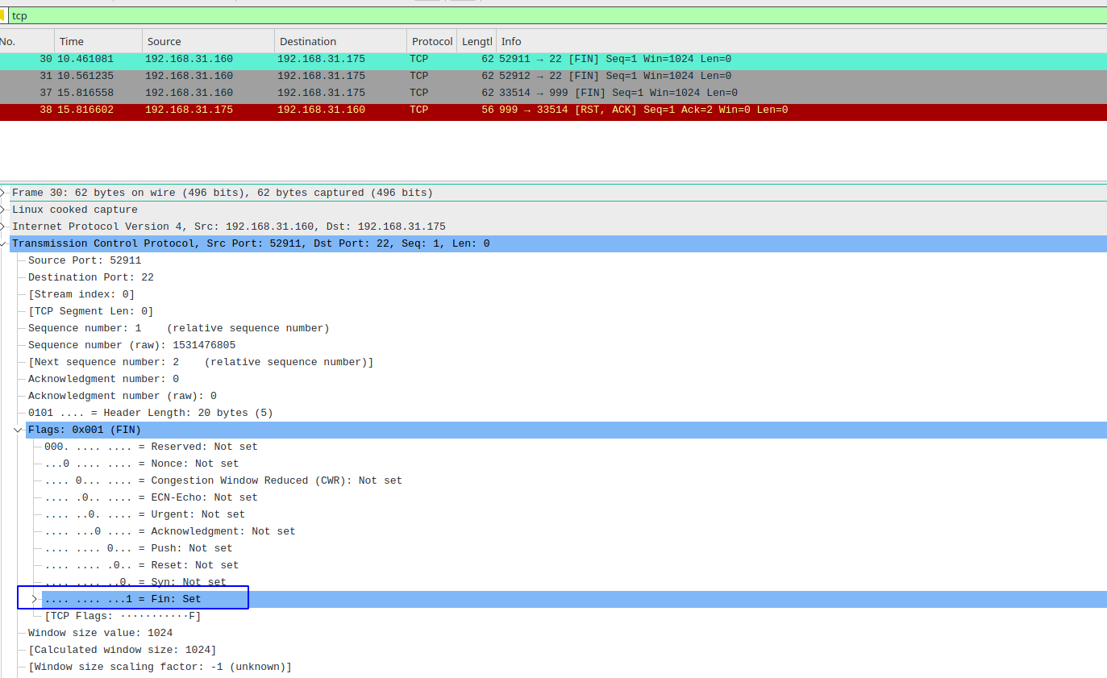Select the TCP Flags summary line
The height and width of the screenshot is (678, 1107).
(x=123, y=616)
